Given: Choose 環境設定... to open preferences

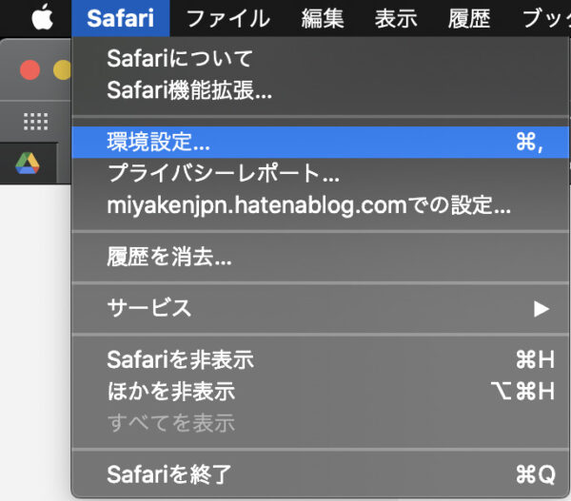Looking at the screenshot, I should pyautogui.click(x=160, y=142).
